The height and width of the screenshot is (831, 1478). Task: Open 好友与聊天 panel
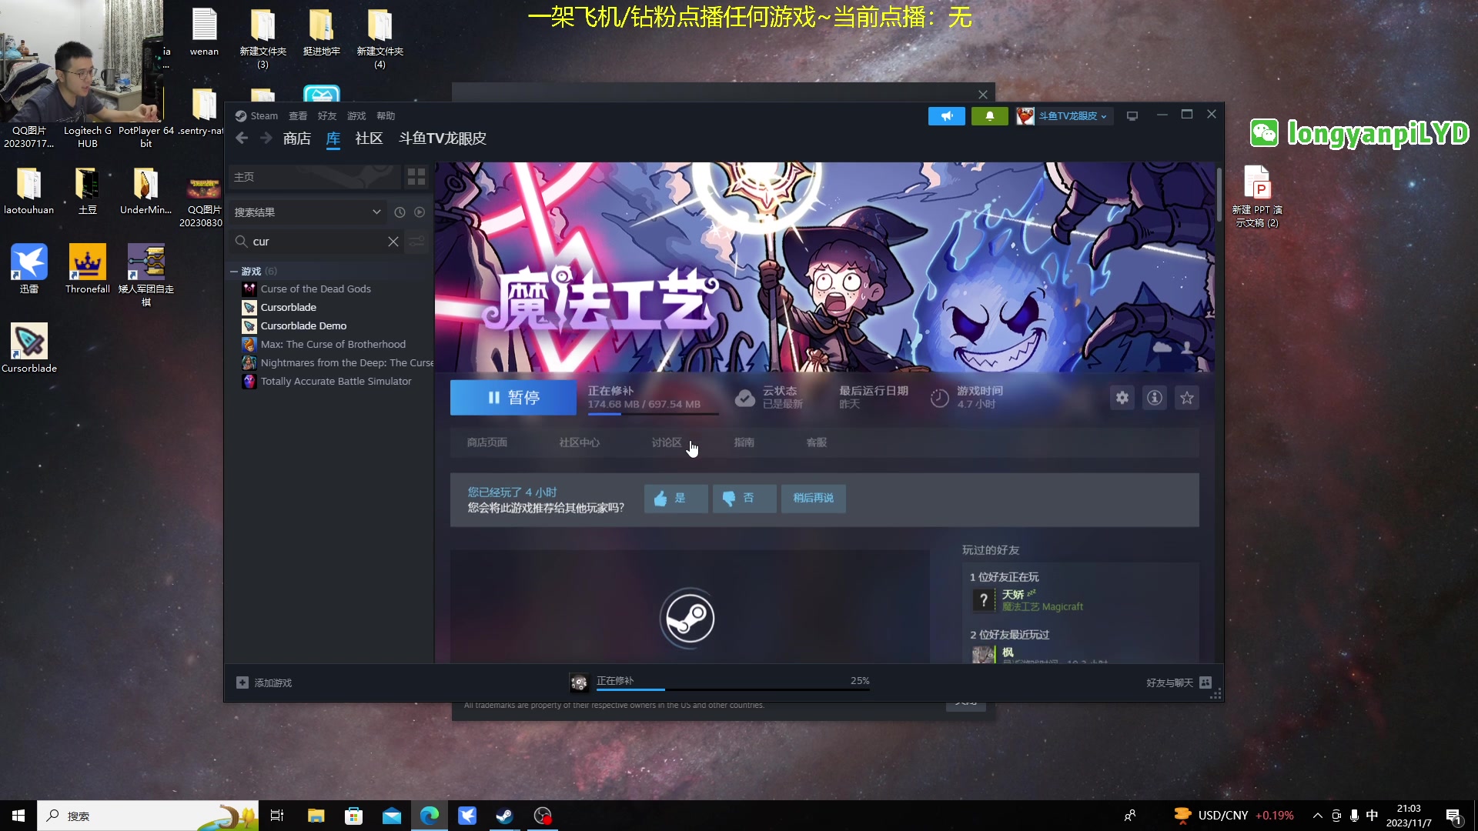[1179, 682]
